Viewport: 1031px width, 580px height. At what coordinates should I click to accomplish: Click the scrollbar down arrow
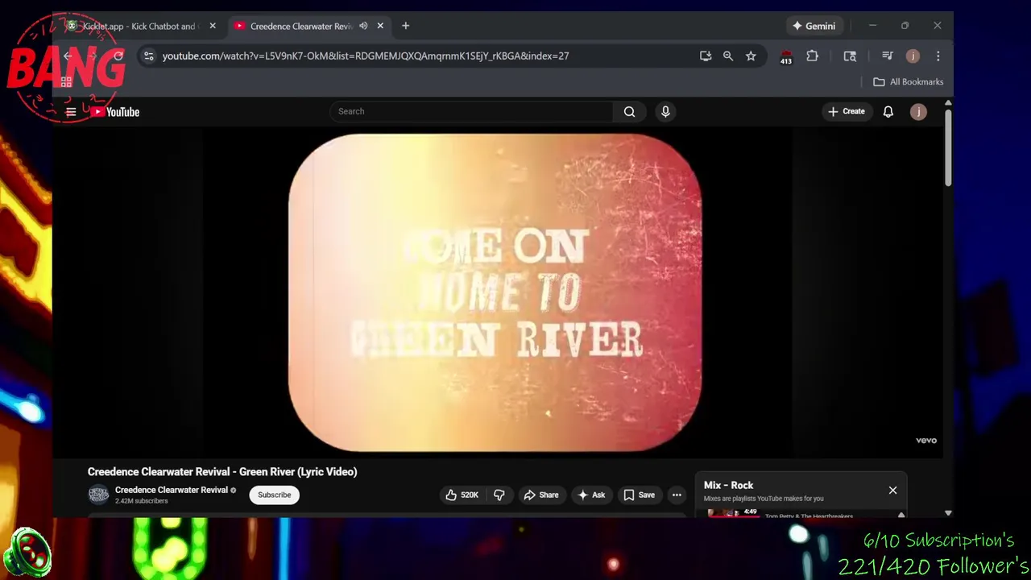pos(948,512)
